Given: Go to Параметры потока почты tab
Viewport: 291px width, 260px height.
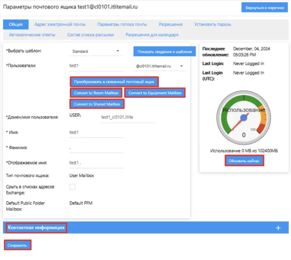Looking at the screenshot, I should (122, 24).
